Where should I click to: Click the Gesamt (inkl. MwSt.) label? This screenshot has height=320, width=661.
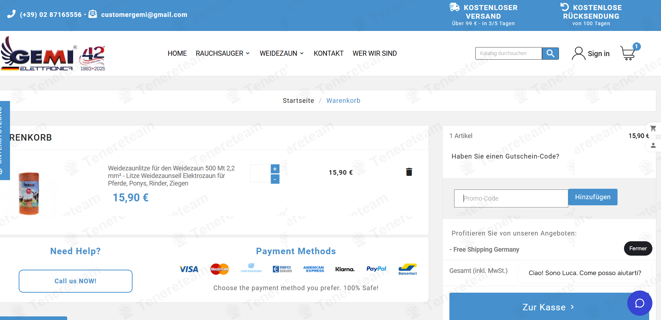[479, 271]
